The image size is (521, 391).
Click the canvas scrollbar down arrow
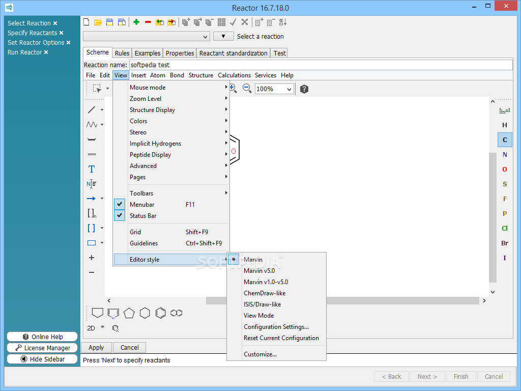(x=493, y=292)
